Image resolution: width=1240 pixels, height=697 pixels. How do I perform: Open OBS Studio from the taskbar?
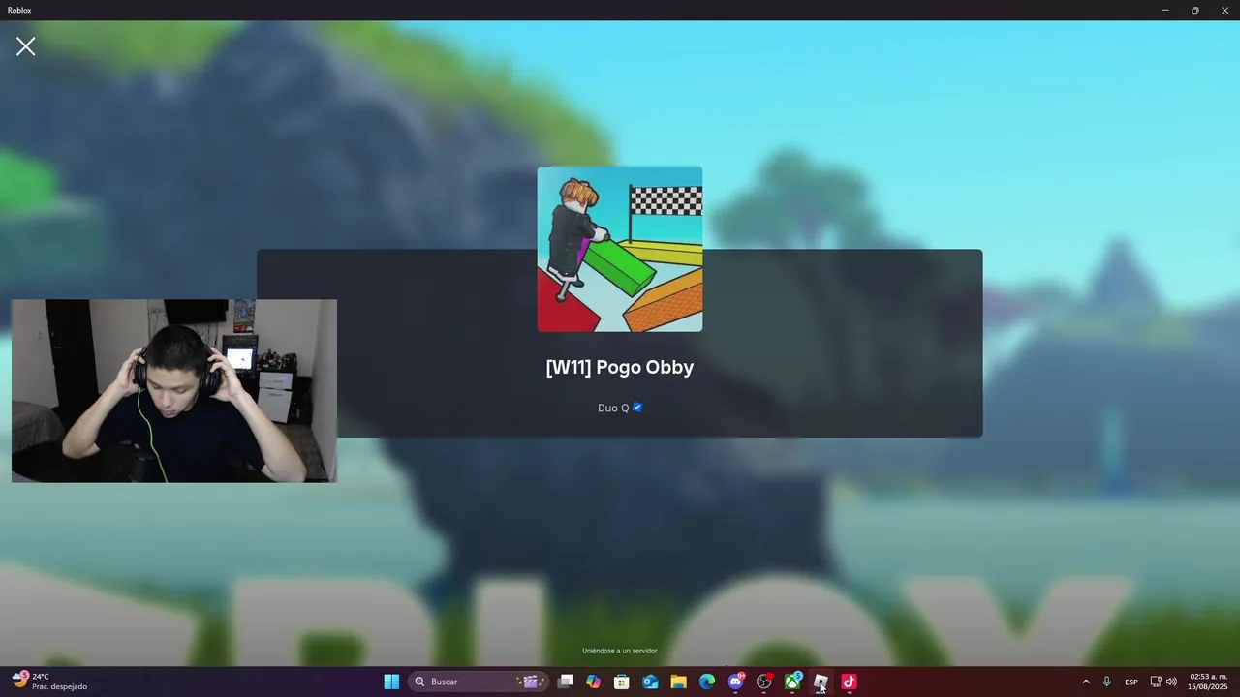[764, 682]
